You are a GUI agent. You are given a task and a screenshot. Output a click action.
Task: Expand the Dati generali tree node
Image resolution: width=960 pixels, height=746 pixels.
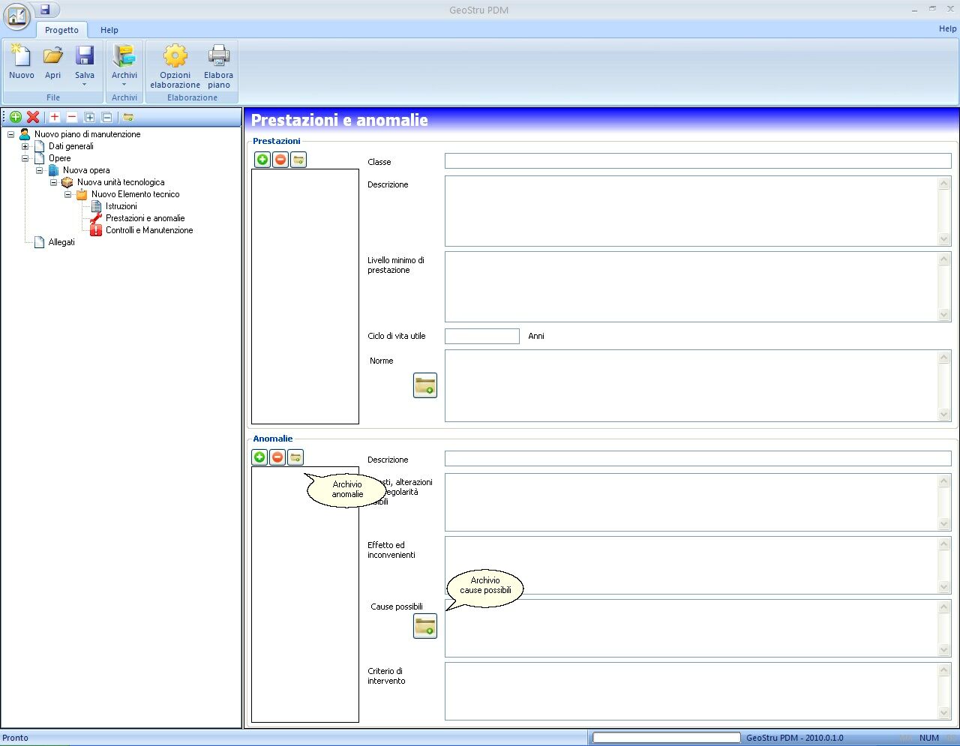click(25, 146)
